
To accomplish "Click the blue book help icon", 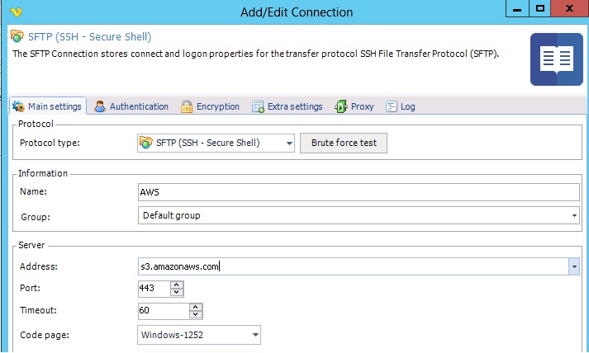I will coord(555,60).
